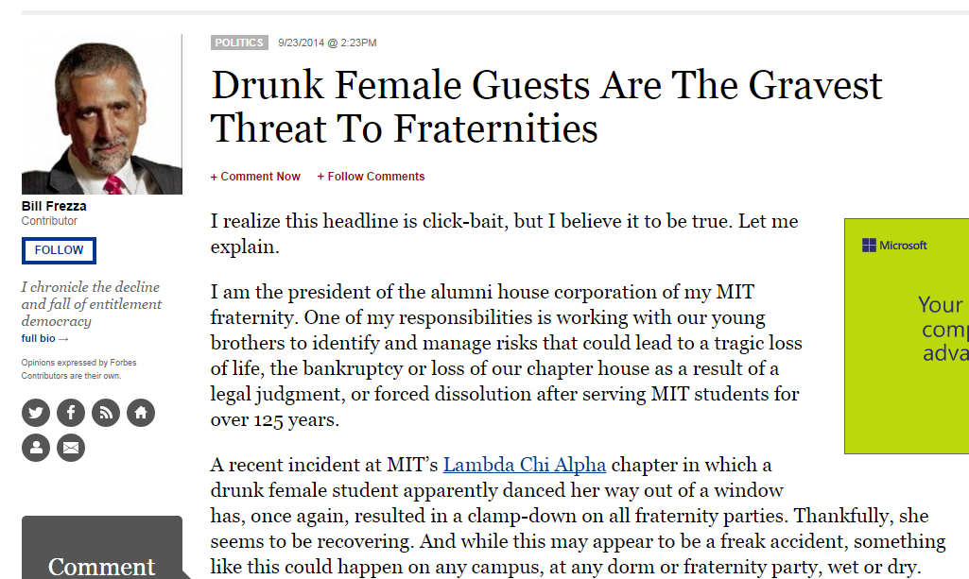Click the author tagline about entitlement democracy

point(92,304)
